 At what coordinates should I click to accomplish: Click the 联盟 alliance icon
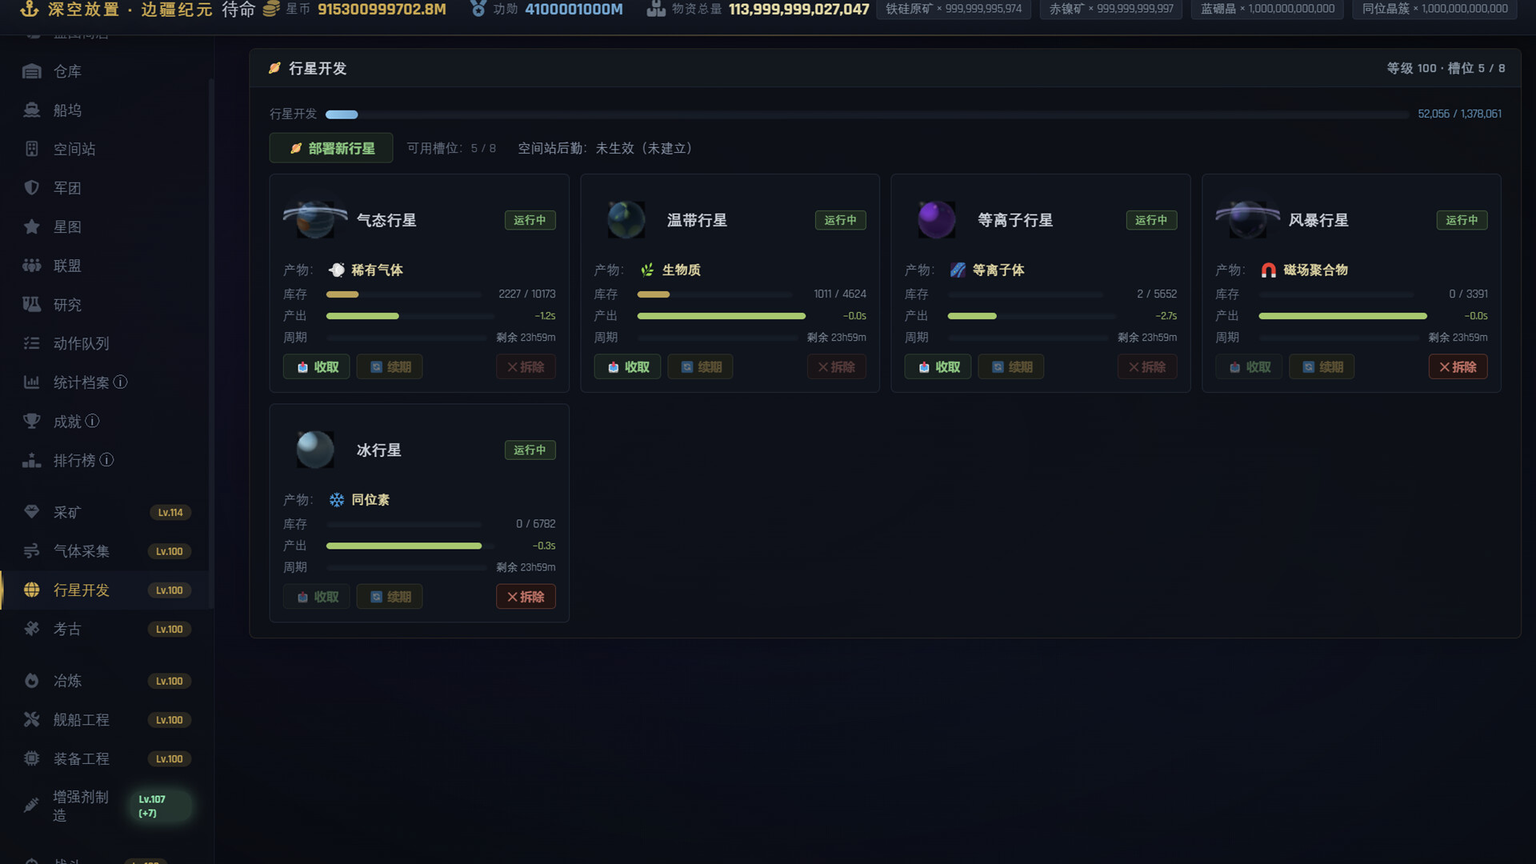pyautogui.click(x=31, y=266)
